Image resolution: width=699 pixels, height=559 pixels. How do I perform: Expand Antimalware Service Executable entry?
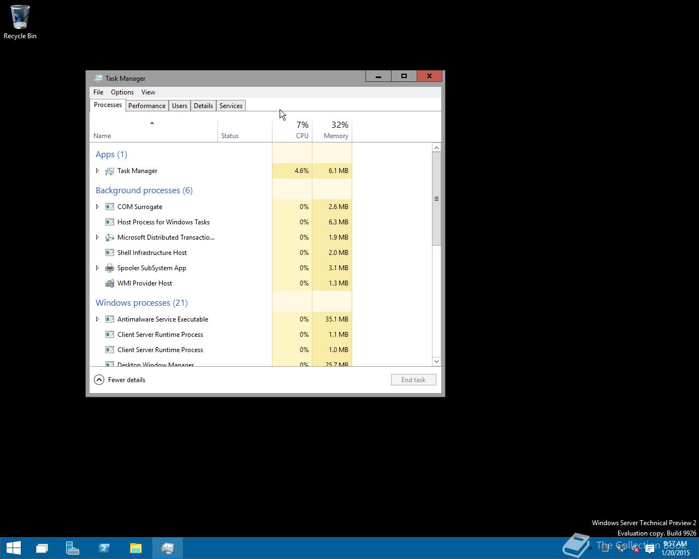coord(97,319)
